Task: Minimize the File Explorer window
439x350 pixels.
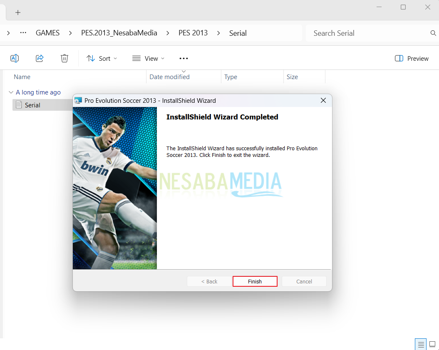Action: tap(379, 7)
